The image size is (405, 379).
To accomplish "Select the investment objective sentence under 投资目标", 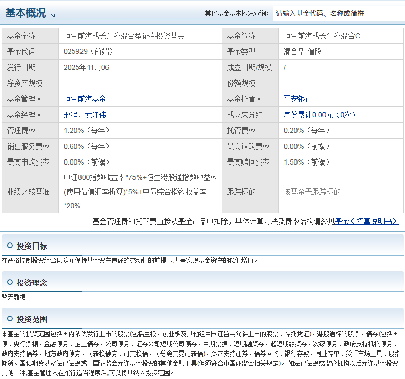I will pos(129,260).
